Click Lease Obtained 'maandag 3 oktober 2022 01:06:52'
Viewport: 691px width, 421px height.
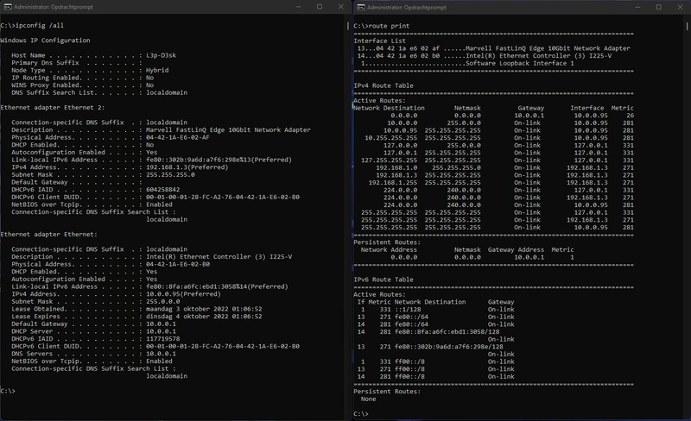pos(204,309)
